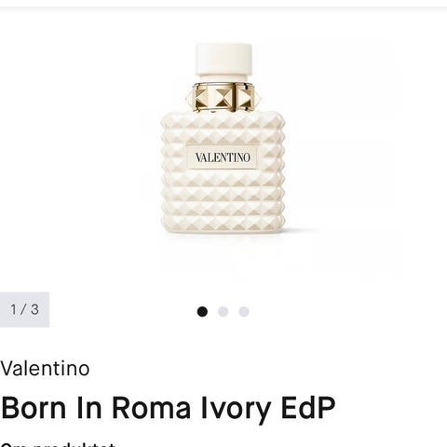Click the gray header strip at top
The width and height of the screenshot is (447, 447).
click(223, 4)
